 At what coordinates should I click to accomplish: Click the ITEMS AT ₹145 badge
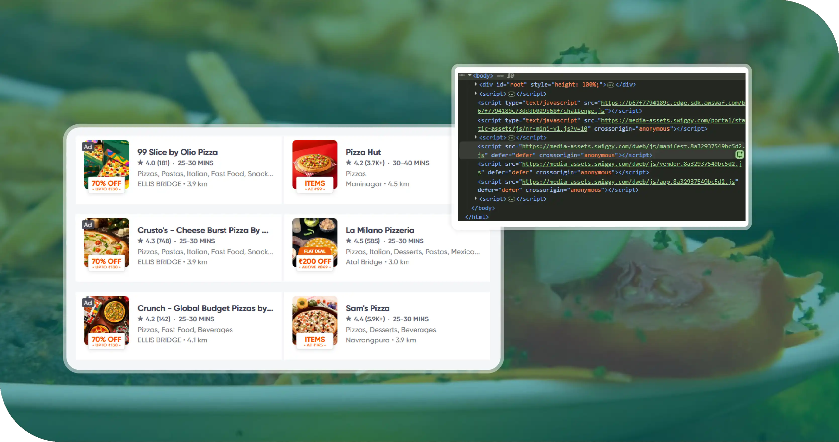pyautogui.click(x=315, y=341)
